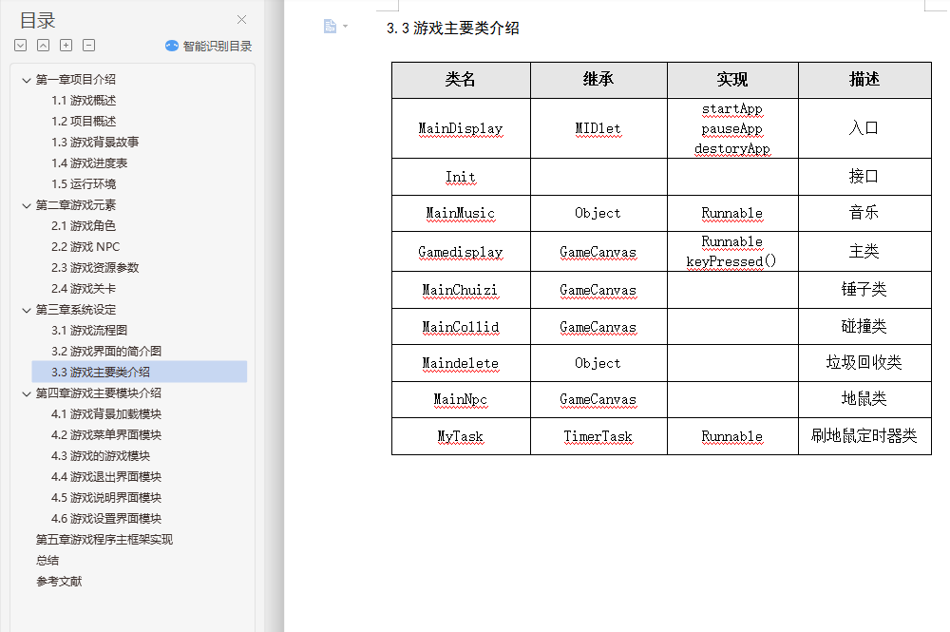Screen dimensions: 950x632
Task: Click the 类名 table header cell
Action: (461, 80)
